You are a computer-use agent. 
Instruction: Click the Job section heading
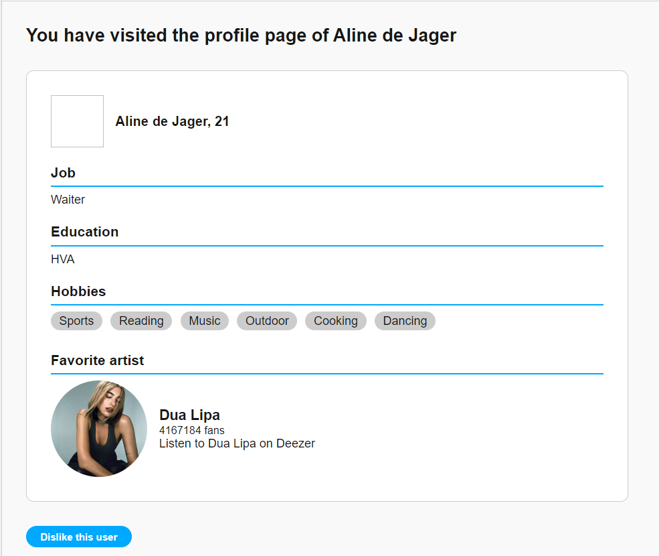tap(64, 173)
